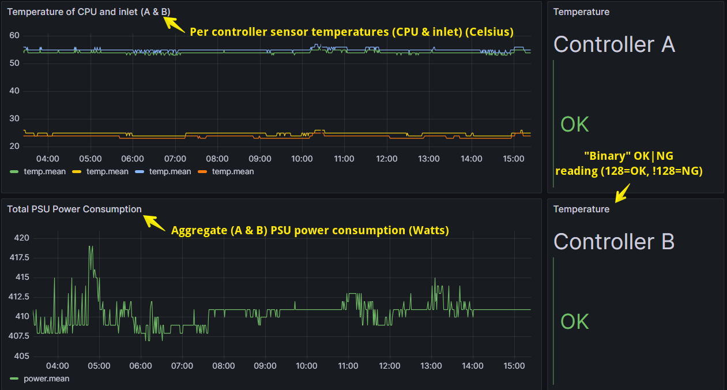This screenshot has width=727, height=390.
Task: Click the power.mean green color swatch
Action: pyautogui.click(x=15, y=379)
